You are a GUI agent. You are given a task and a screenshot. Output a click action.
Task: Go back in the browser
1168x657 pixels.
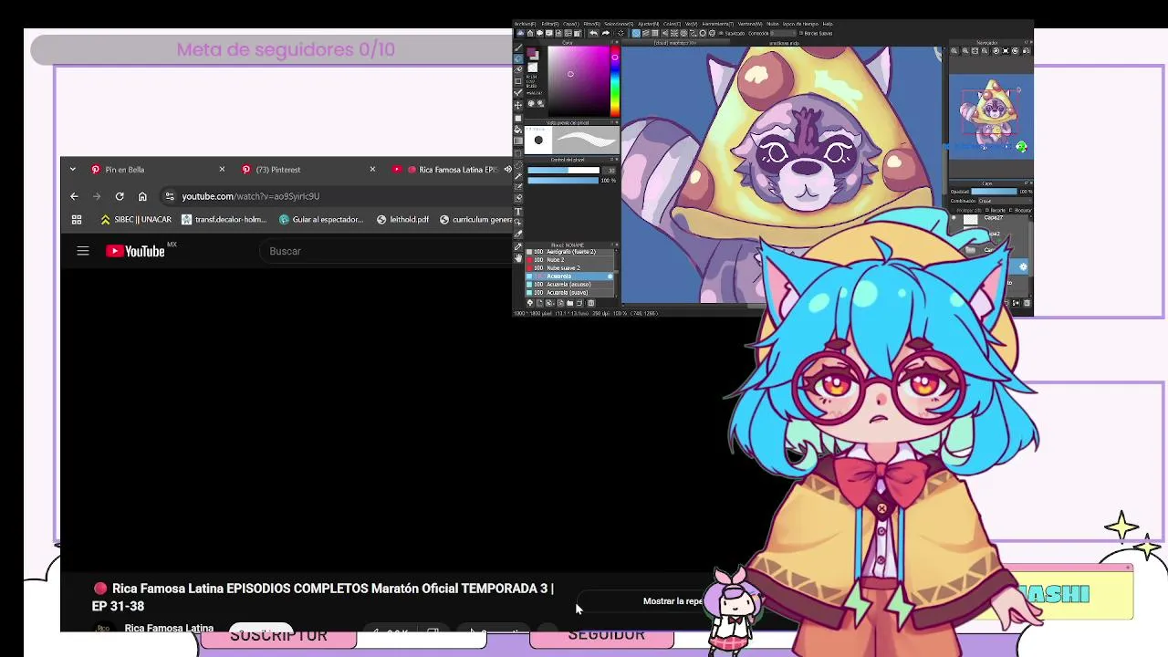pos(74,196)
